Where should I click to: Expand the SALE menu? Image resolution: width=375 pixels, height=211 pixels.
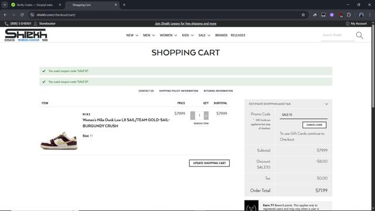tap(204, 35)
